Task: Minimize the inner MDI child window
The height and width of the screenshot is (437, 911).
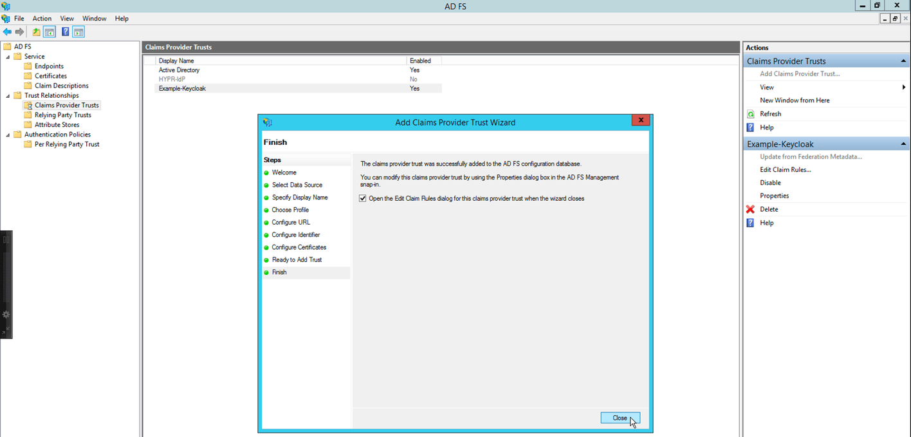Action: click(x=885, y=19)
